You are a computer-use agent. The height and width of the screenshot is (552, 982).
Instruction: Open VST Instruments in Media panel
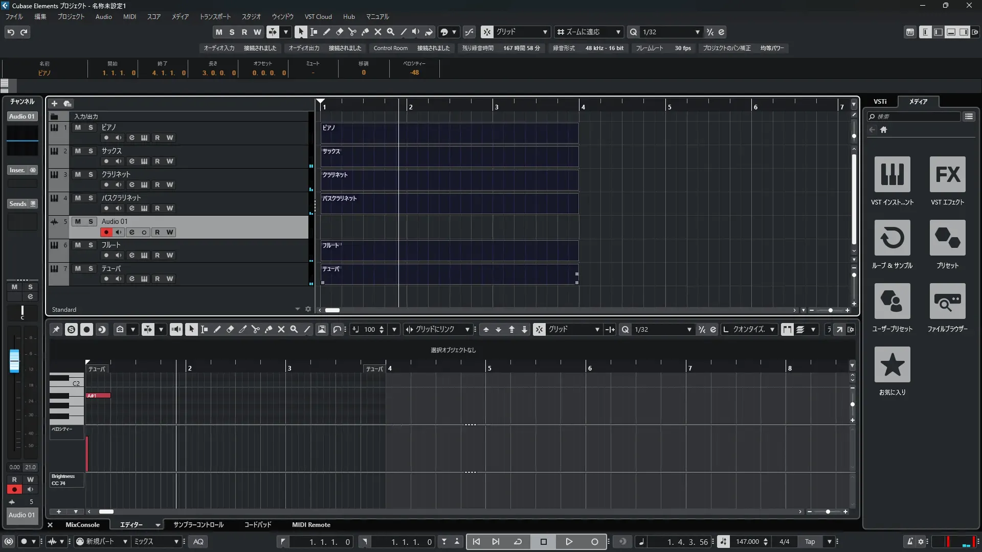(892, 174)
